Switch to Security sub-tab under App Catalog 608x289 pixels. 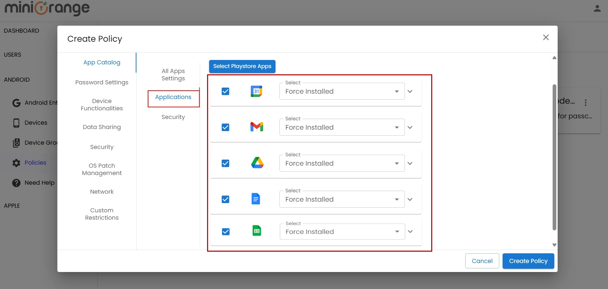173,117
